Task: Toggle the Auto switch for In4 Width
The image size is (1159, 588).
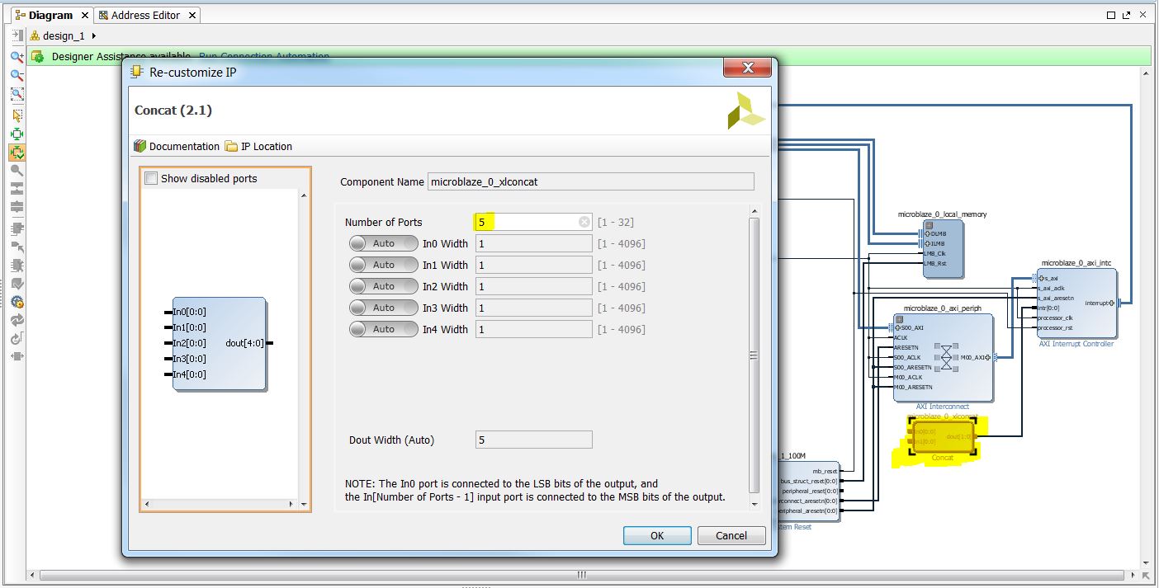Action: tap(384, 329)
